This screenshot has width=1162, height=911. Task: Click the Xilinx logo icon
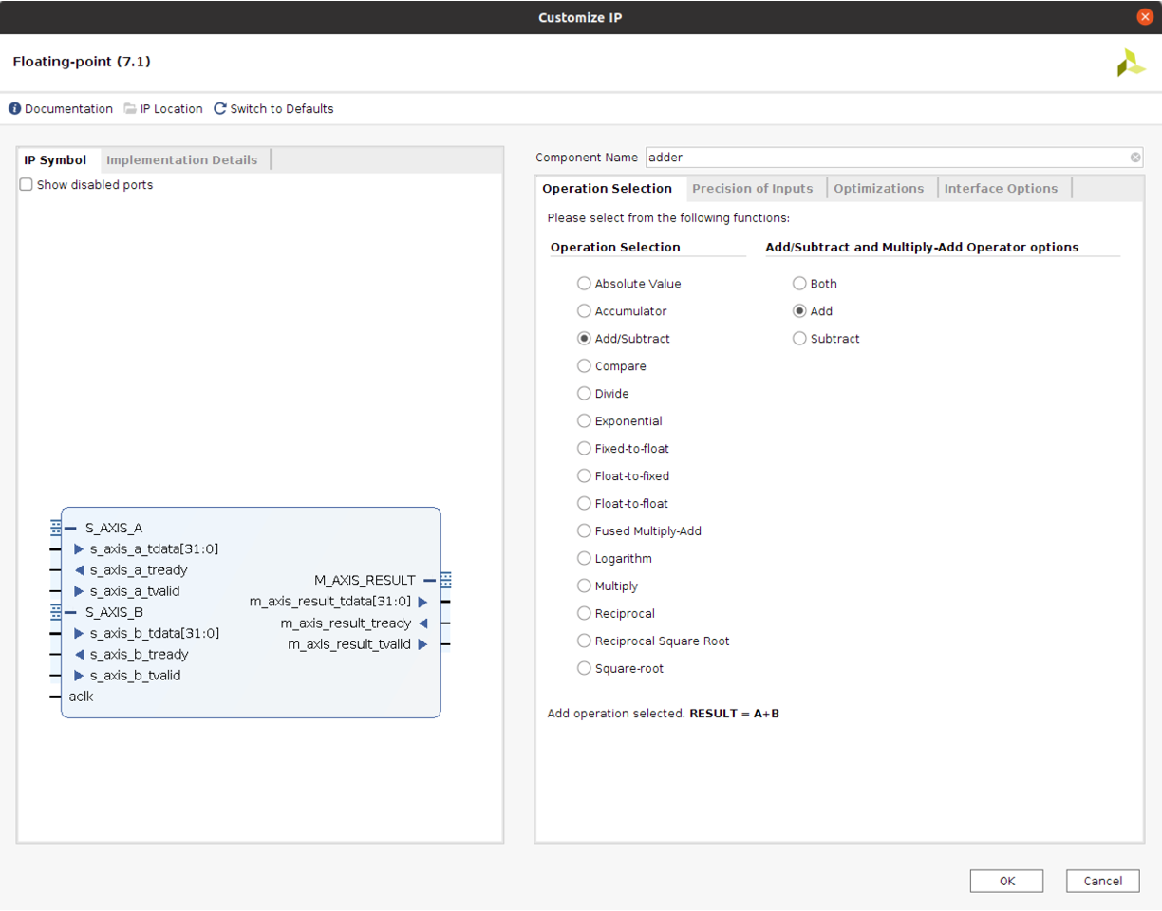(1130, 63)
